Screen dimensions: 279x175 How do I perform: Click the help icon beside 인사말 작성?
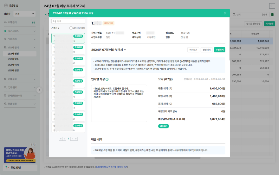107,80
